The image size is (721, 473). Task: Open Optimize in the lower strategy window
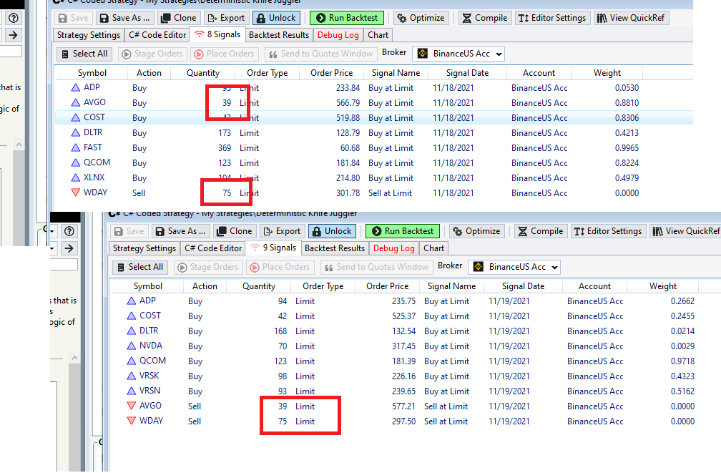[x=476, y=231]
